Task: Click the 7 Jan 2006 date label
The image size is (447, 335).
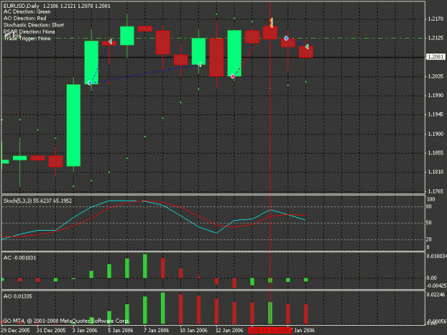Action: (156, 330)
